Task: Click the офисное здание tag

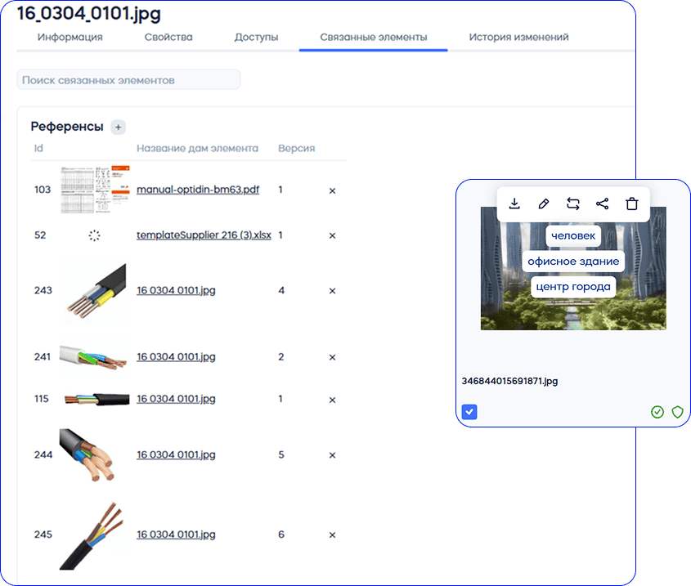Action: coord(573,262)
